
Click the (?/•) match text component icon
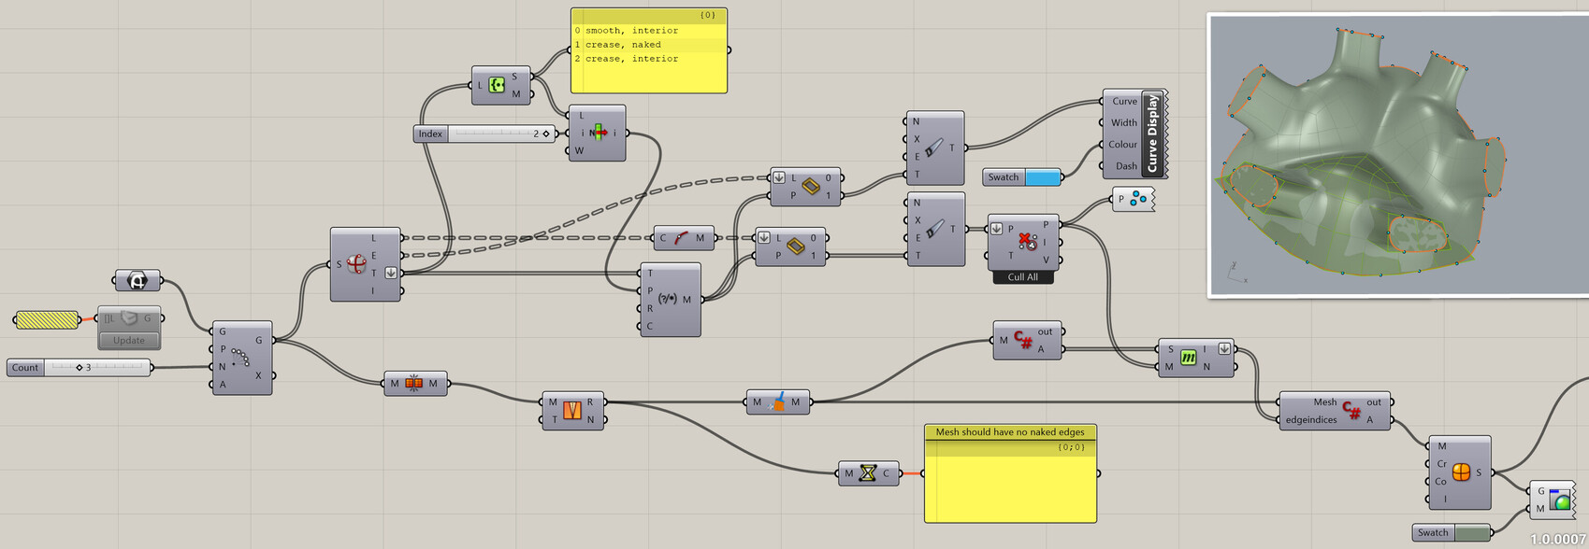(668, 300)
